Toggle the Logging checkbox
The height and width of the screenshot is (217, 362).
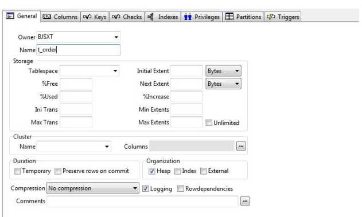click(x=146, y=188)
